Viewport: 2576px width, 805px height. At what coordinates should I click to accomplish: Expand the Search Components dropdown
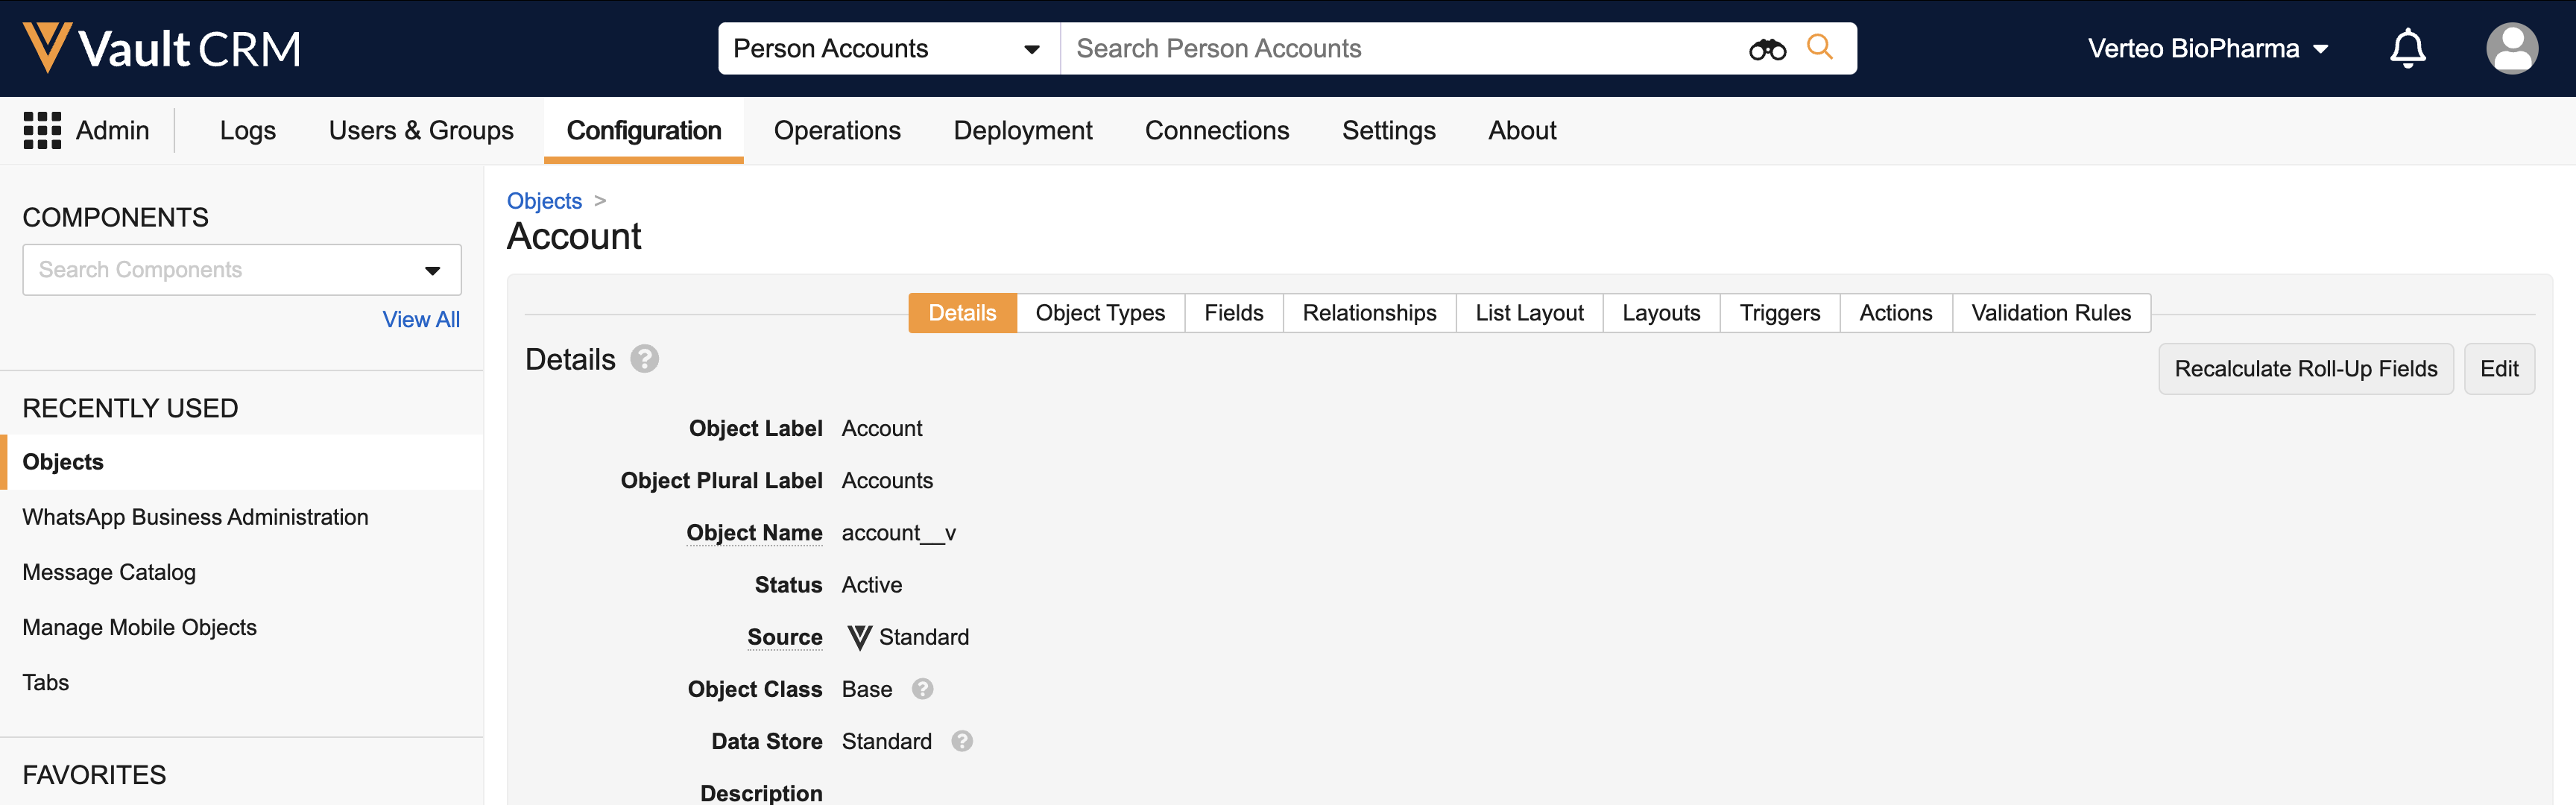[432, 270]
